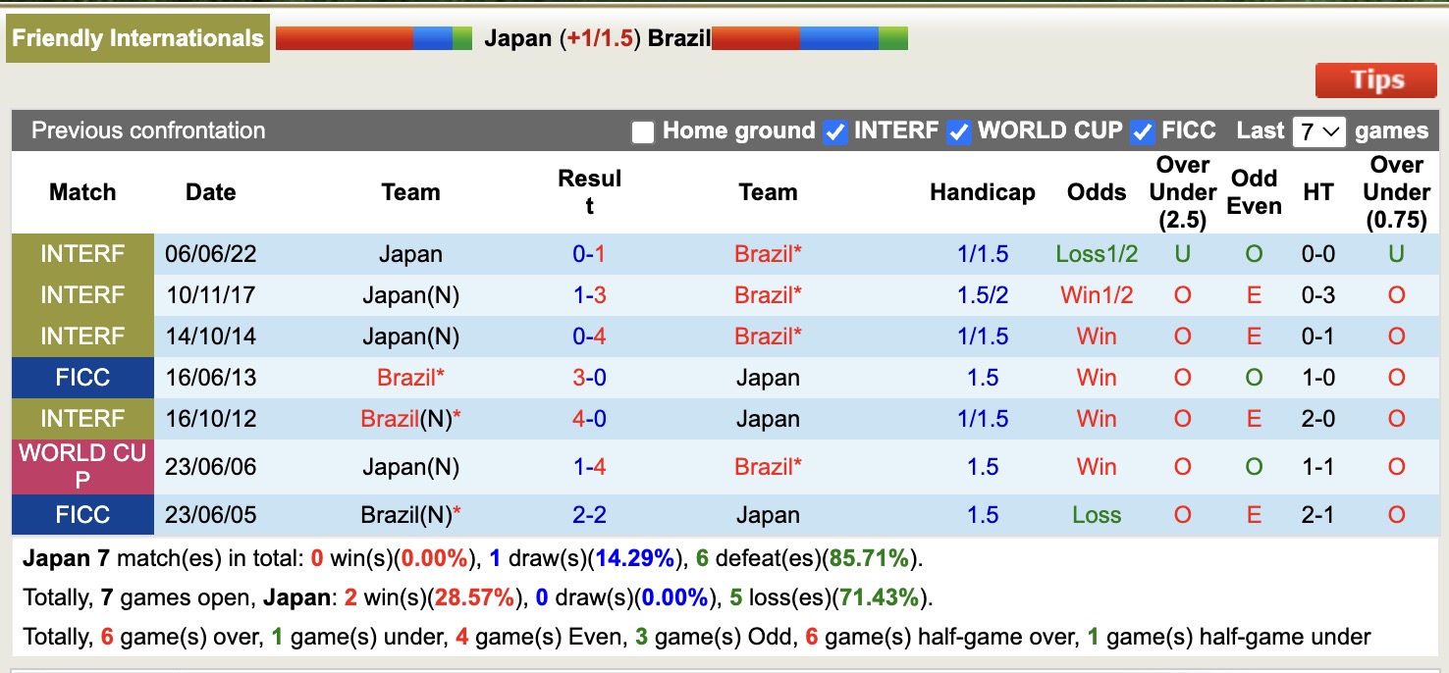Click the INTERF badge on the 16/10/12 row
The width and height of the screenshot is (1449, 673).
pos(82,418)
